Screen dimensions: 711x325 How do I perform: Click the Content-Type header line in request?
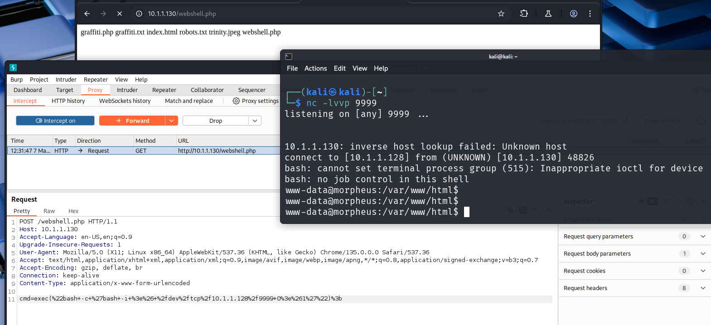105,283
